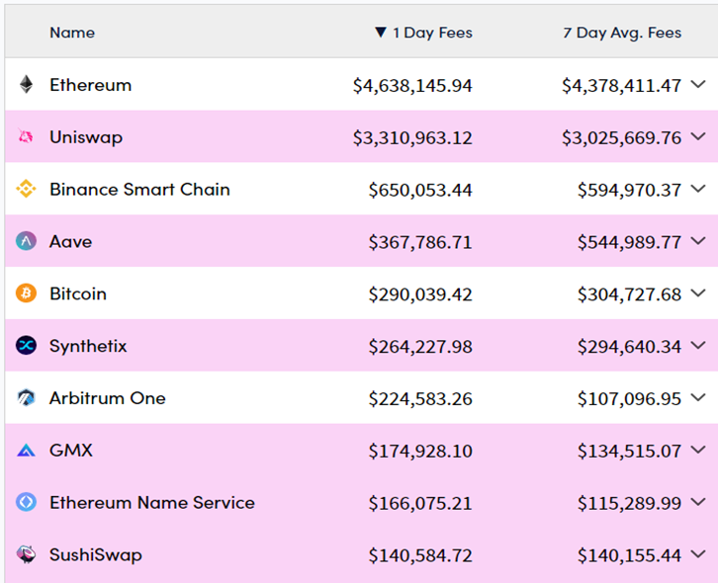718x583 pixels.
Task: Select the $650,053.44 fee value
Action: tap(420, 190)
